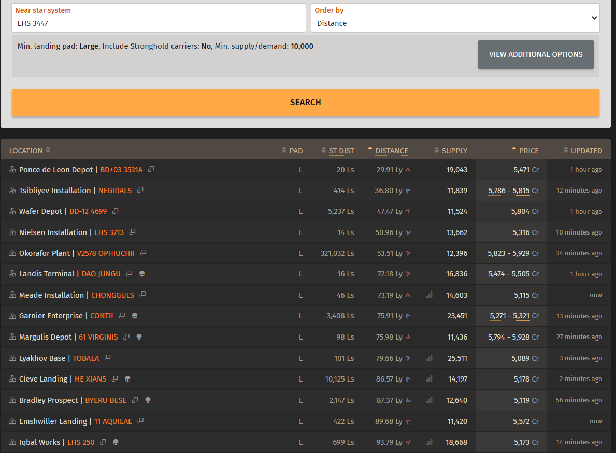This screenshot has height=453, width=616.
Task: Skull icon in Cleve Landing row
Action: tap(127, 379)
